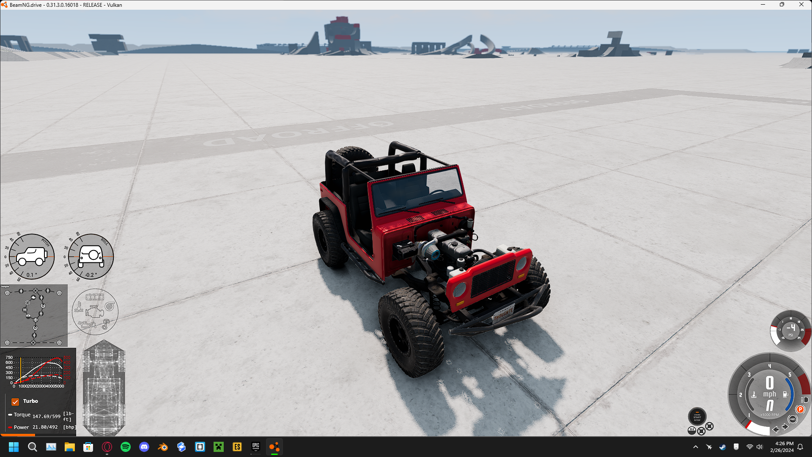Click the BeamNG.drive taskbar icon

(274, 447)
